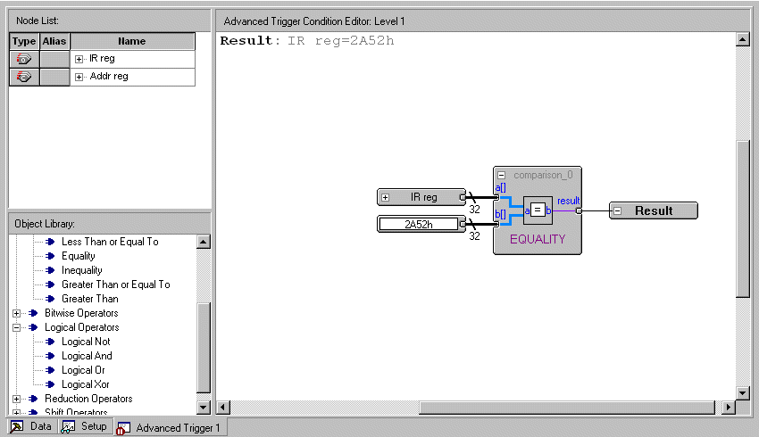The width and height of the screenshot is (759, 437).
Task: Select the Inequality operator item
Action: (x=81, y=270)
